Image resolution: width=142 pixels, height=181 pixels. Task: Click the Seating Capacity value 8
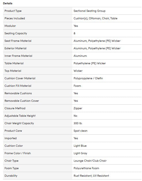tap(74, 33)
